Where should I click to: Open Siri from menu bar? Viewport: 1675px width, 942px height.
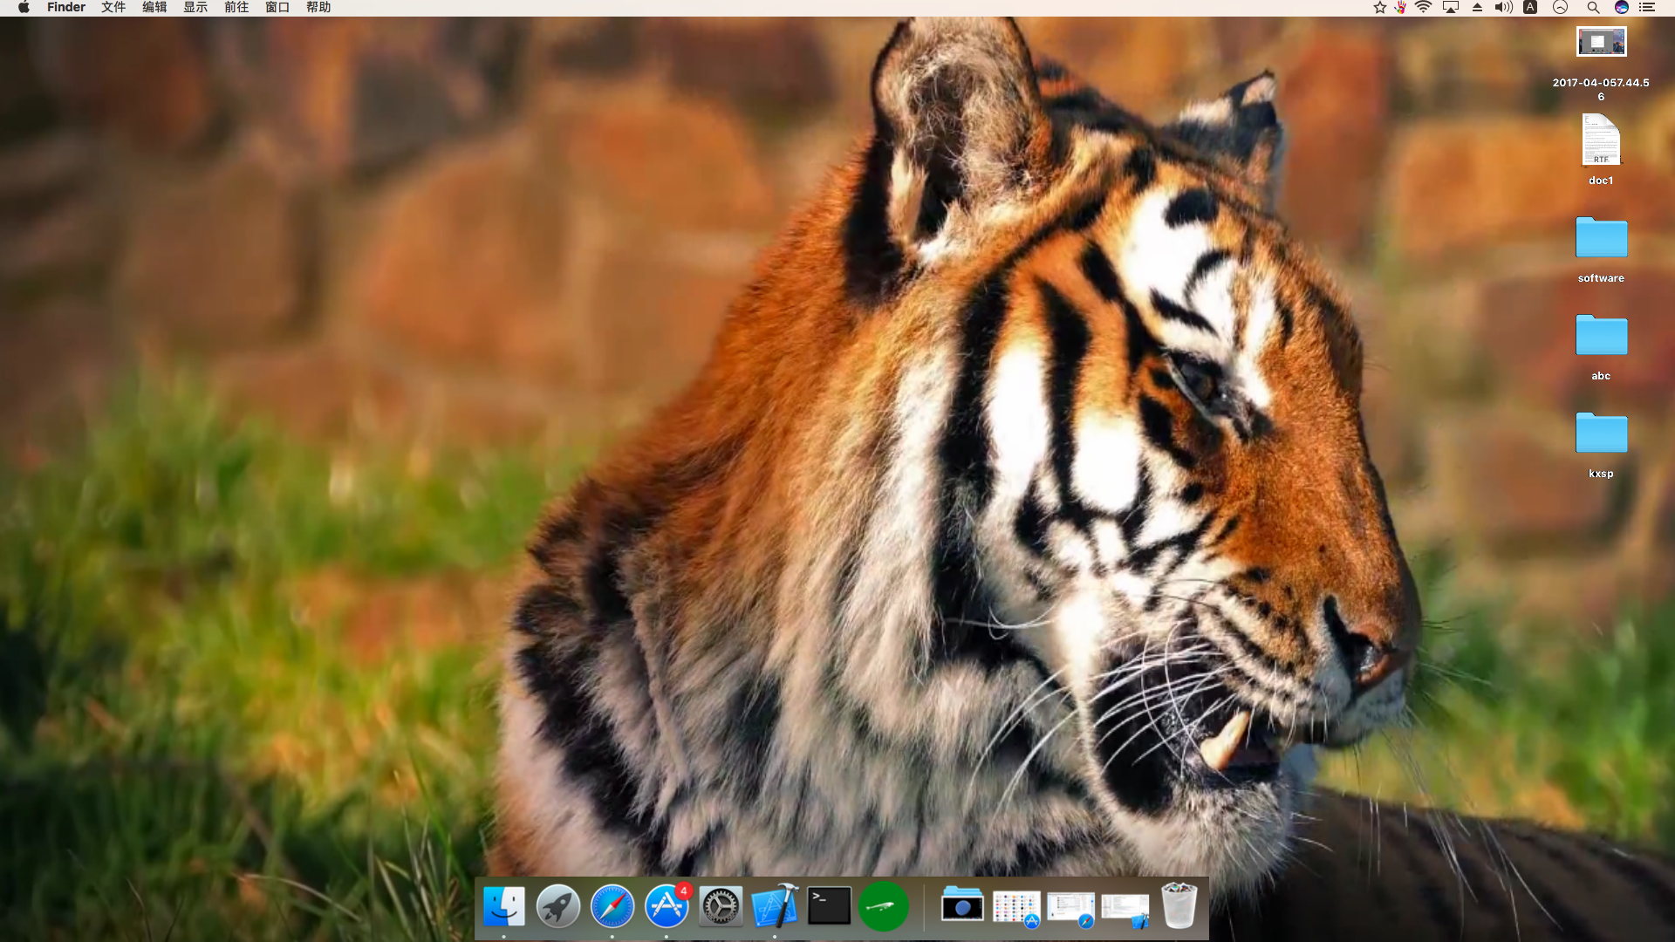(1621, 8)
